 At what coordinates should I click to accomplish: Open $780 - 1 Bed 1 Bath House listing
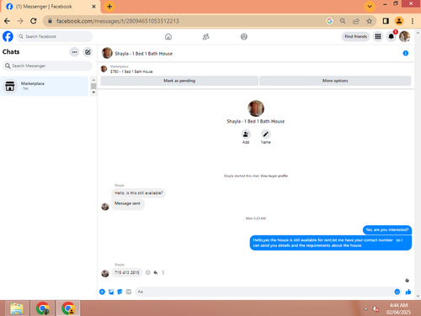131,71
